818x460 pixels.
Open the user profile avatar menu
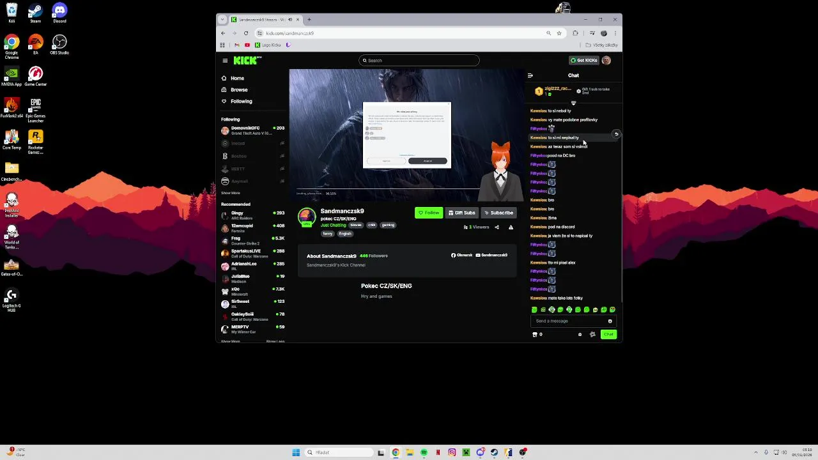[606, 60]
